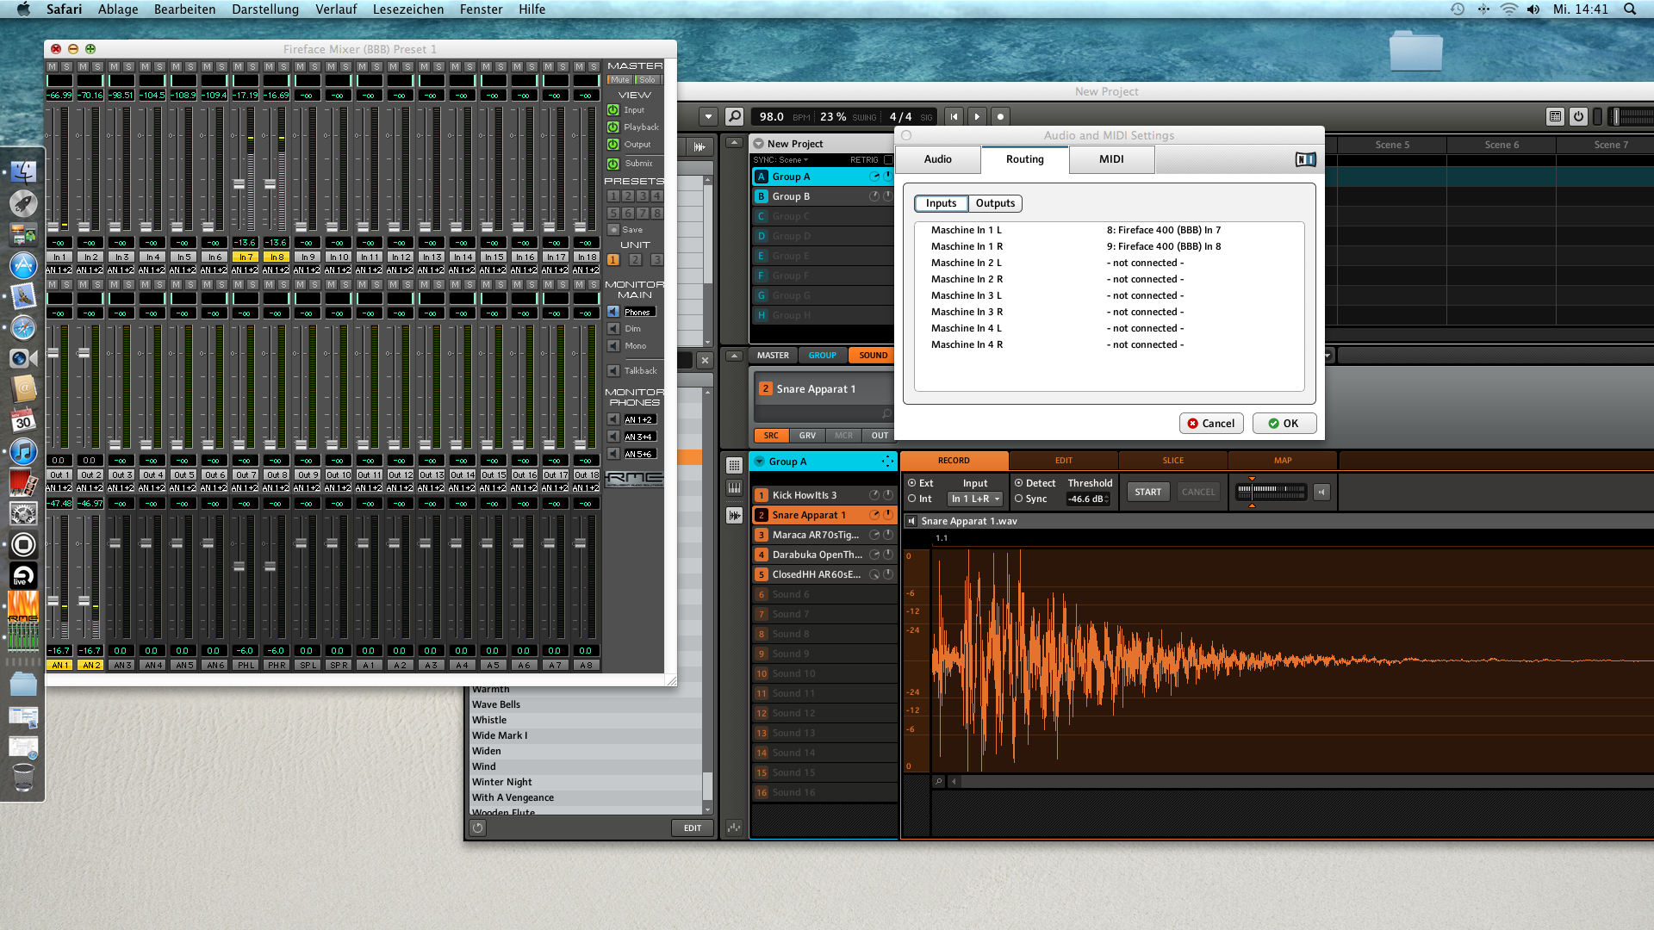Select the Sync mode radio button

point(1018,499)
